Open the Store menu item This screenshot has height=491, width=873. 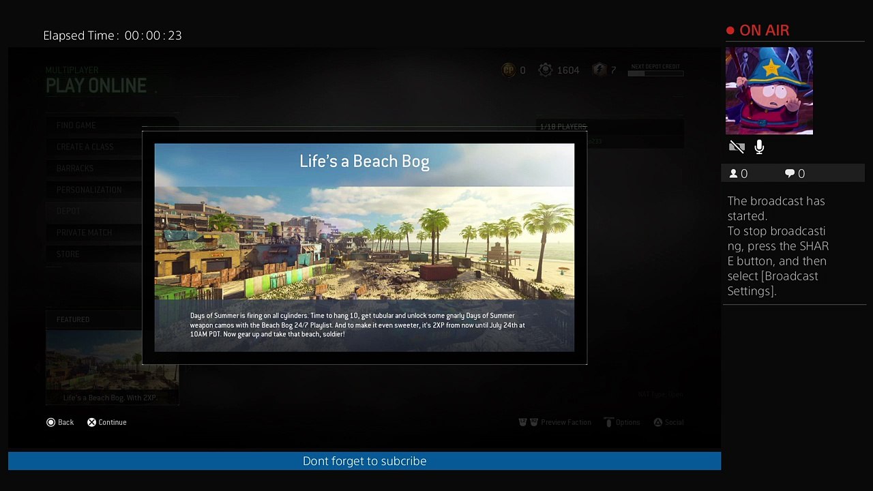(x=68, y=254)
